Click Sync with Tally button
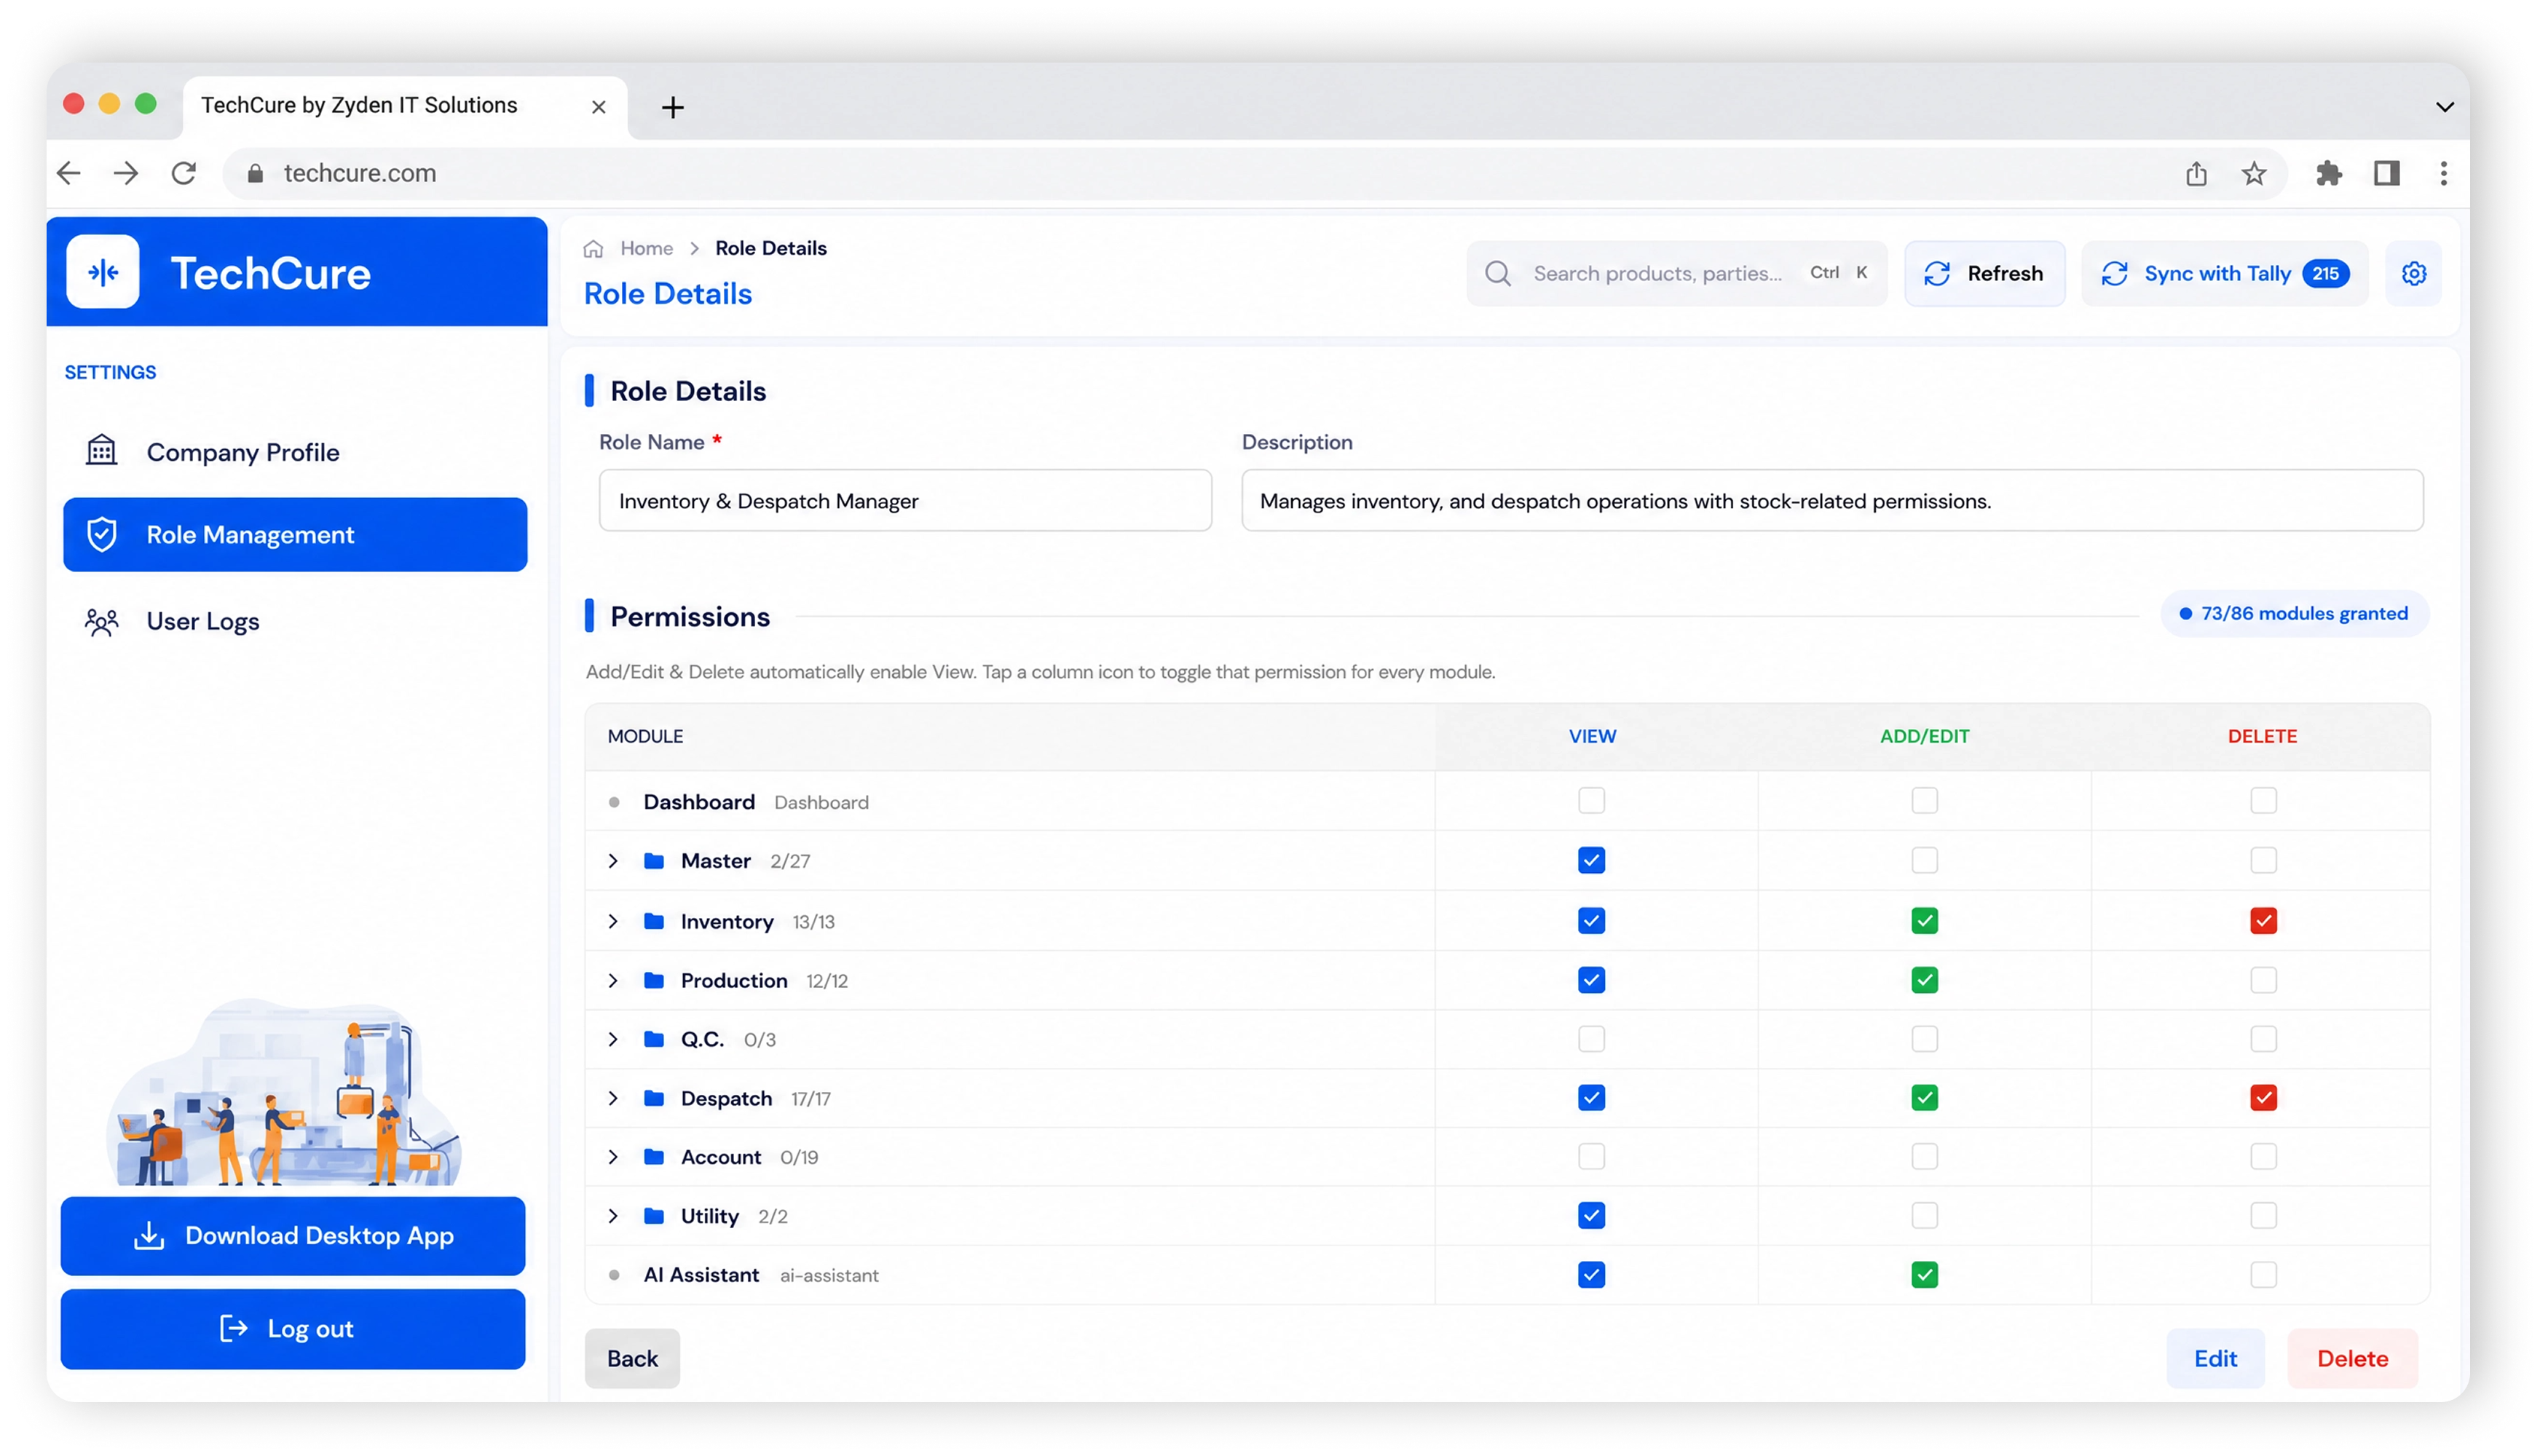This screenshot has width=2540, height=1456. pyautogui.click(x=2224, y=273)
